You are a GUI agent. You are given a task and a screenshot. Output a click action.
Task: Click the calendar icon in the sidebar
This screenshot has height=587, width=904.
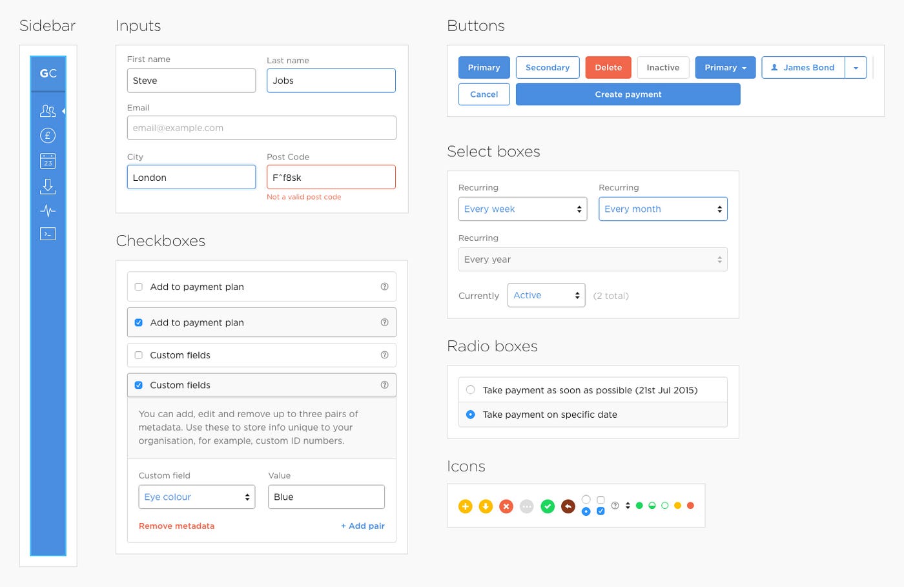pos(48,161)
